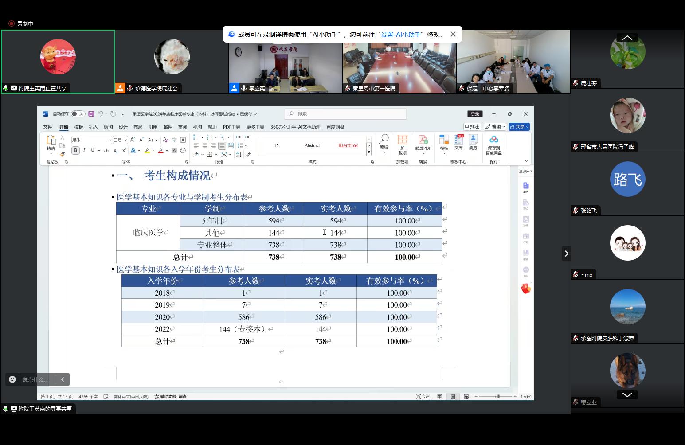Toggle the 自动保存 AutoSave switch
This screenshot has width=685, height=445.
(x=78, y=114)
